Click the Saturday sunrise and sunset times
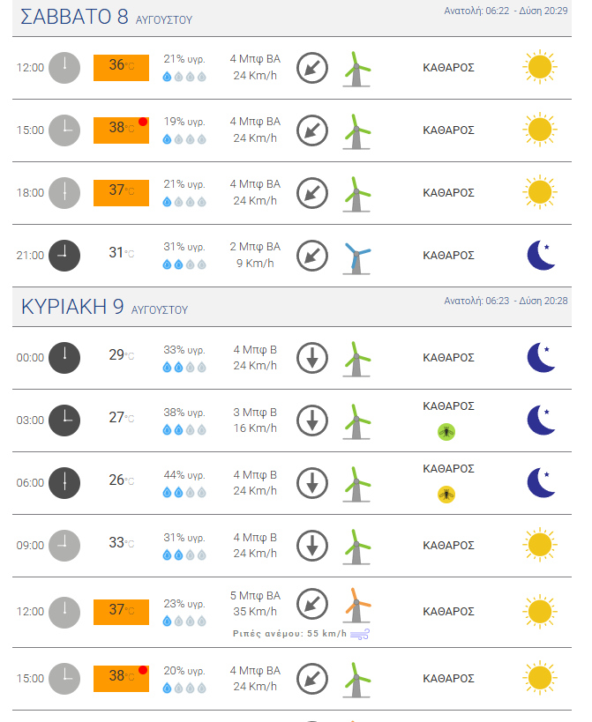 [506, 11]
